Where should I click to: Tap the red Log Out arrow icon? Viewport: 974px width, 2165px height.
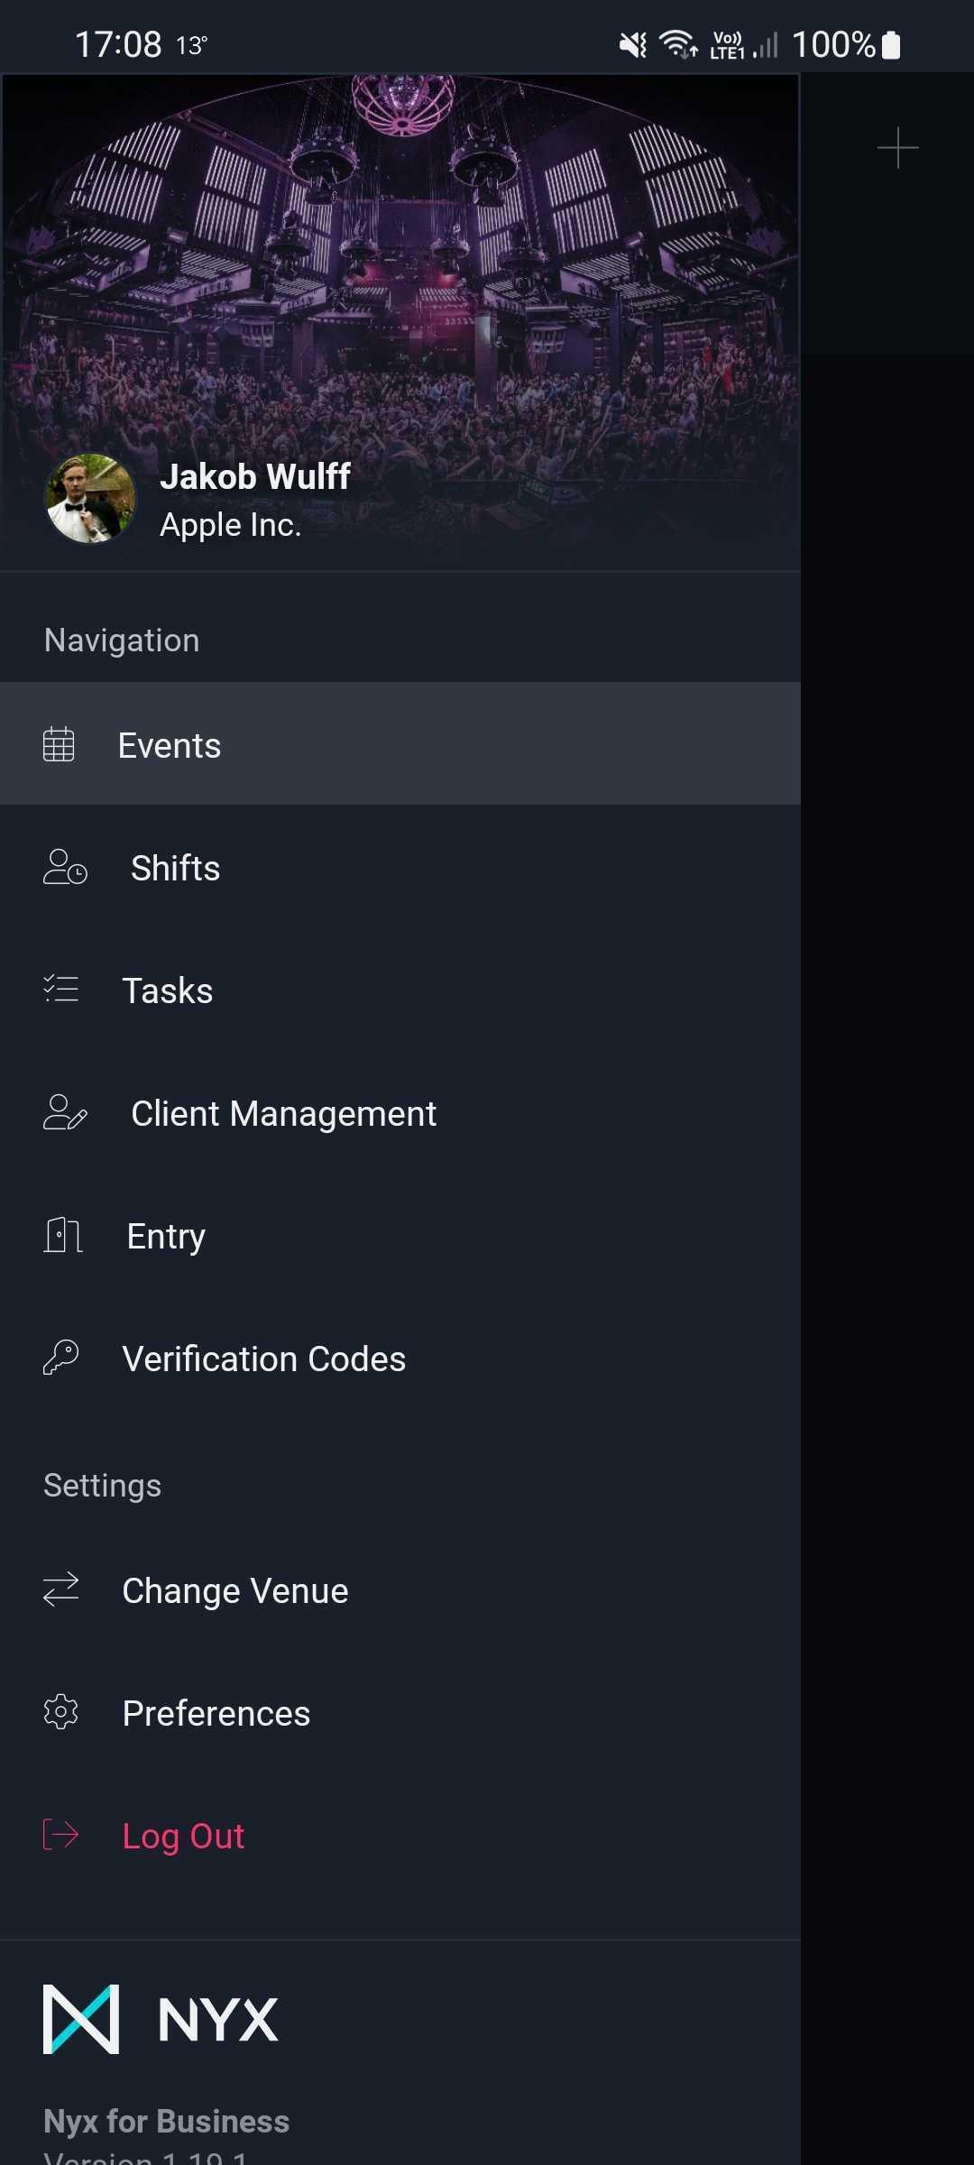click(60, 1835)
